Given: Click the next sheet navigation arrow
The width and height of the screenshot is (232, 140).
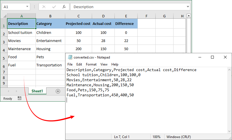Looking at the screenshot, I should [x=16, y=91].
